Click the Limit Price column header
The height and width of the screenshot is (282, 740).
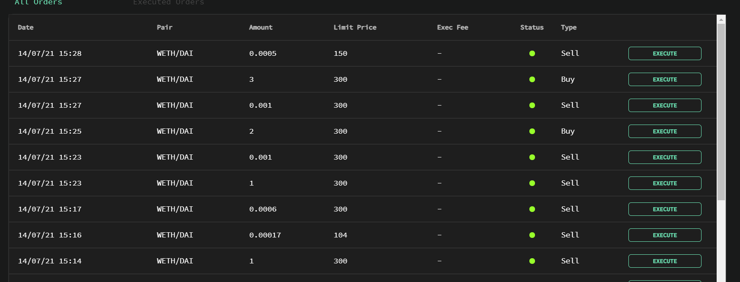355,27
